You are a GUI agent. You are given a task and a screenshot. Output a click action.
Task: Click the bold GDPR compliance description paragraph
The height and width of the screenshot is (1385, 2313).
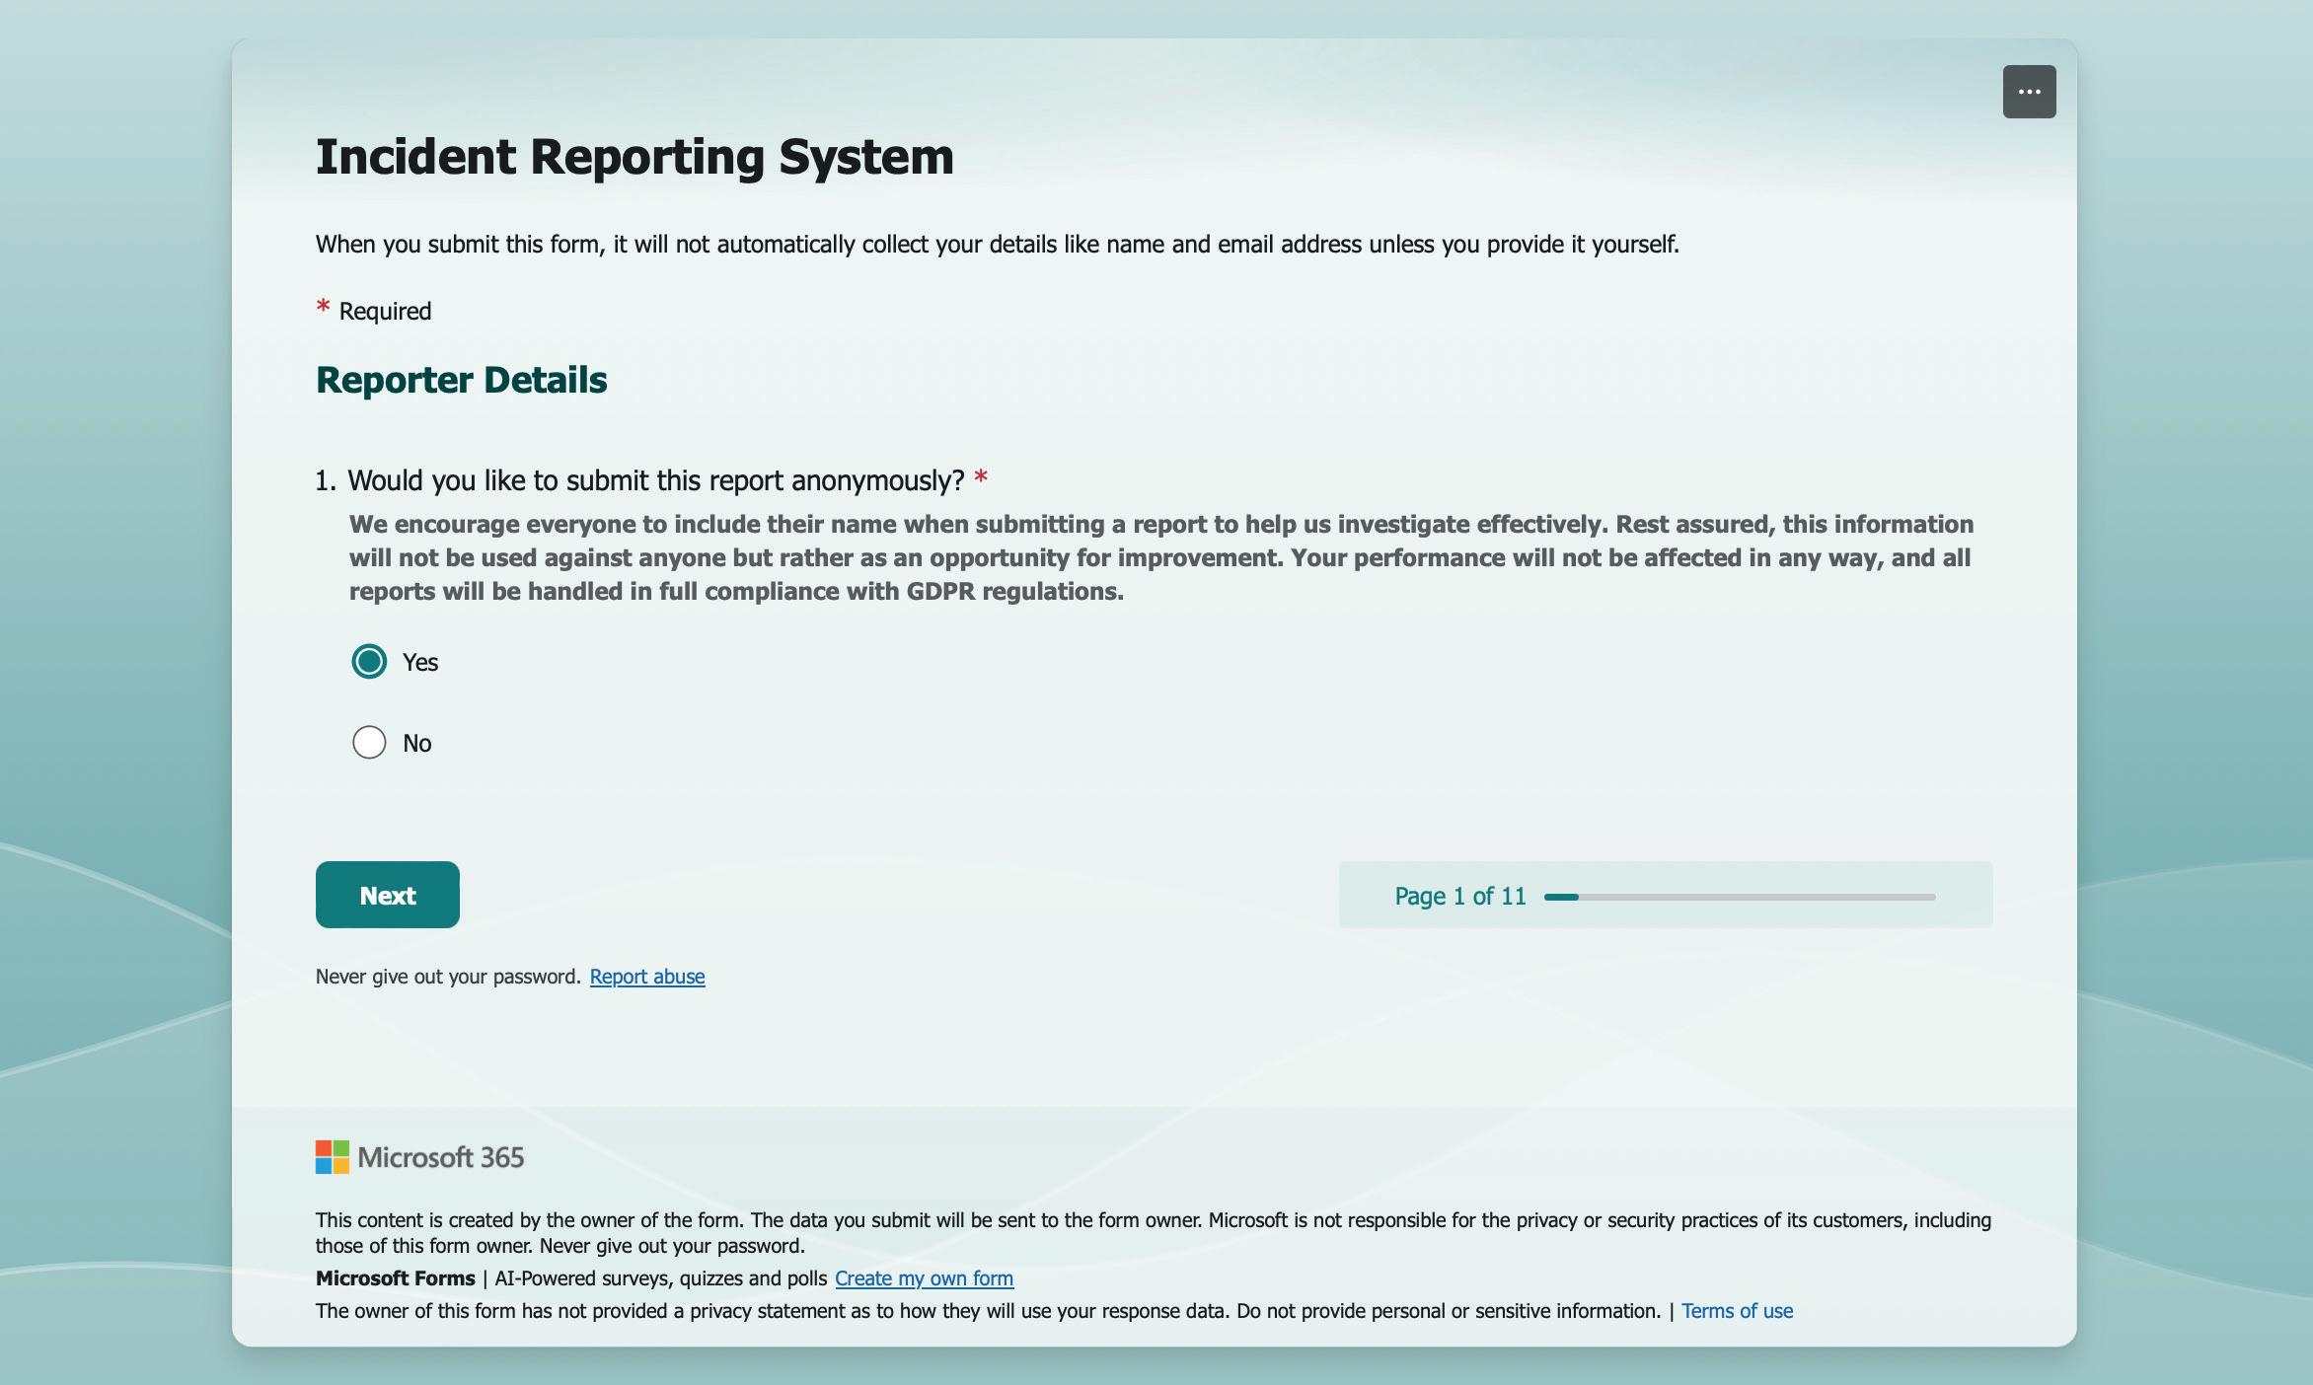tap(1160, 557)
